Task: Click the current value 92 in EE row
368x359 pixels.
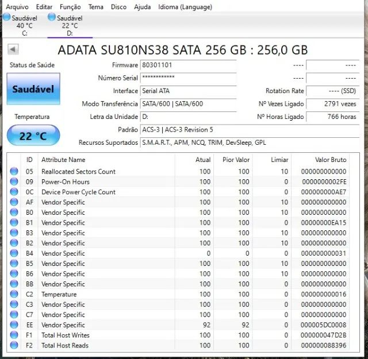Action: point(206,325)
